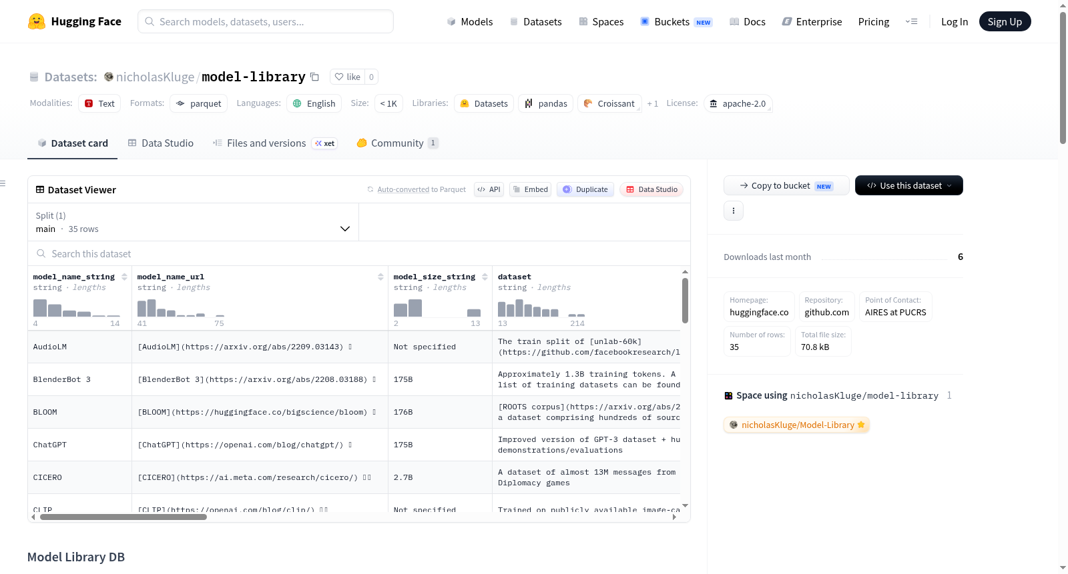This screenshot has width=1068, height=574.
Task: Click the Datasets stack icon before the title
Action: [x=34, y=77]
